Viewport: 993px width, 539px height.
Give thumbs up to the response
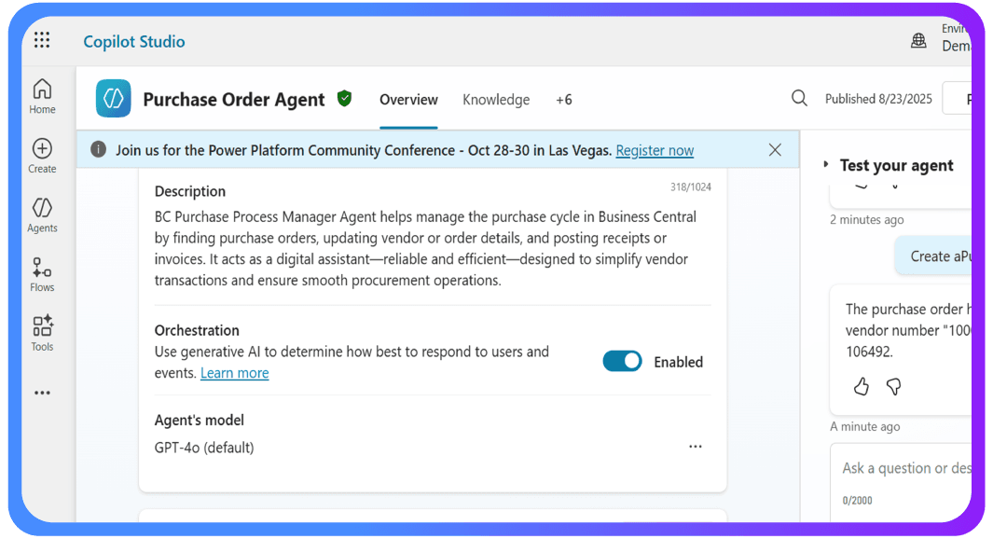coord(862,386)
